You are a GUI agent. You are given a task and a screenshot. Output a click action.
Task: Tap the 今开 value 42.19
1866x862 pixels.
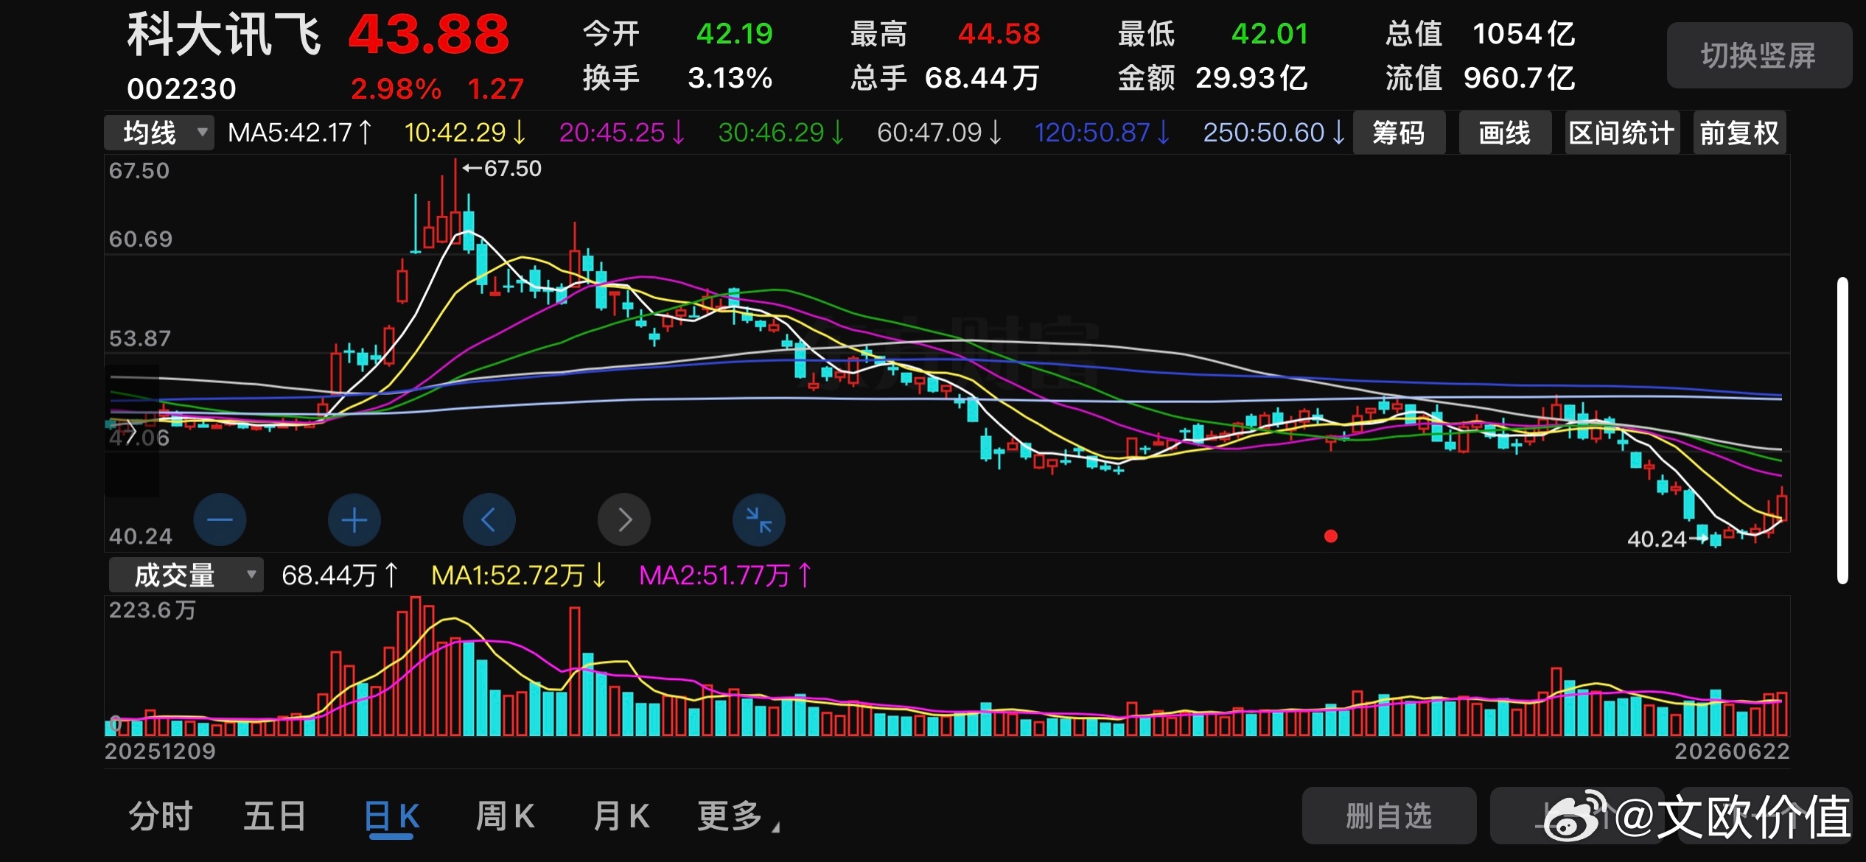735,34
